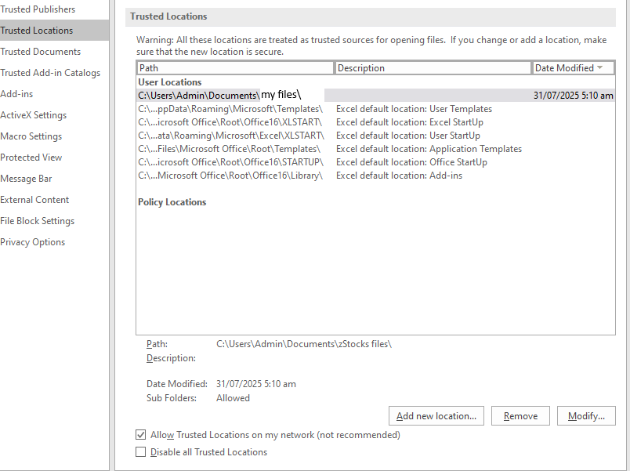Check Disable all Trusted Locations
The width and height of the screenshot is (630, 471).
pyautogui.click(x=140, y=451)
